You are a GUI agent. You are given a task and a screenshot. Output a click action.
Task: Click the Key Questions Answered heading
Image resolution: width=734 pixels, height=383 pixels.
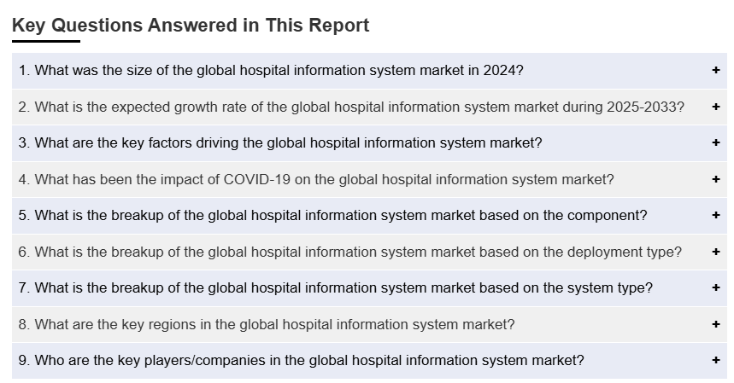[191, 26]
